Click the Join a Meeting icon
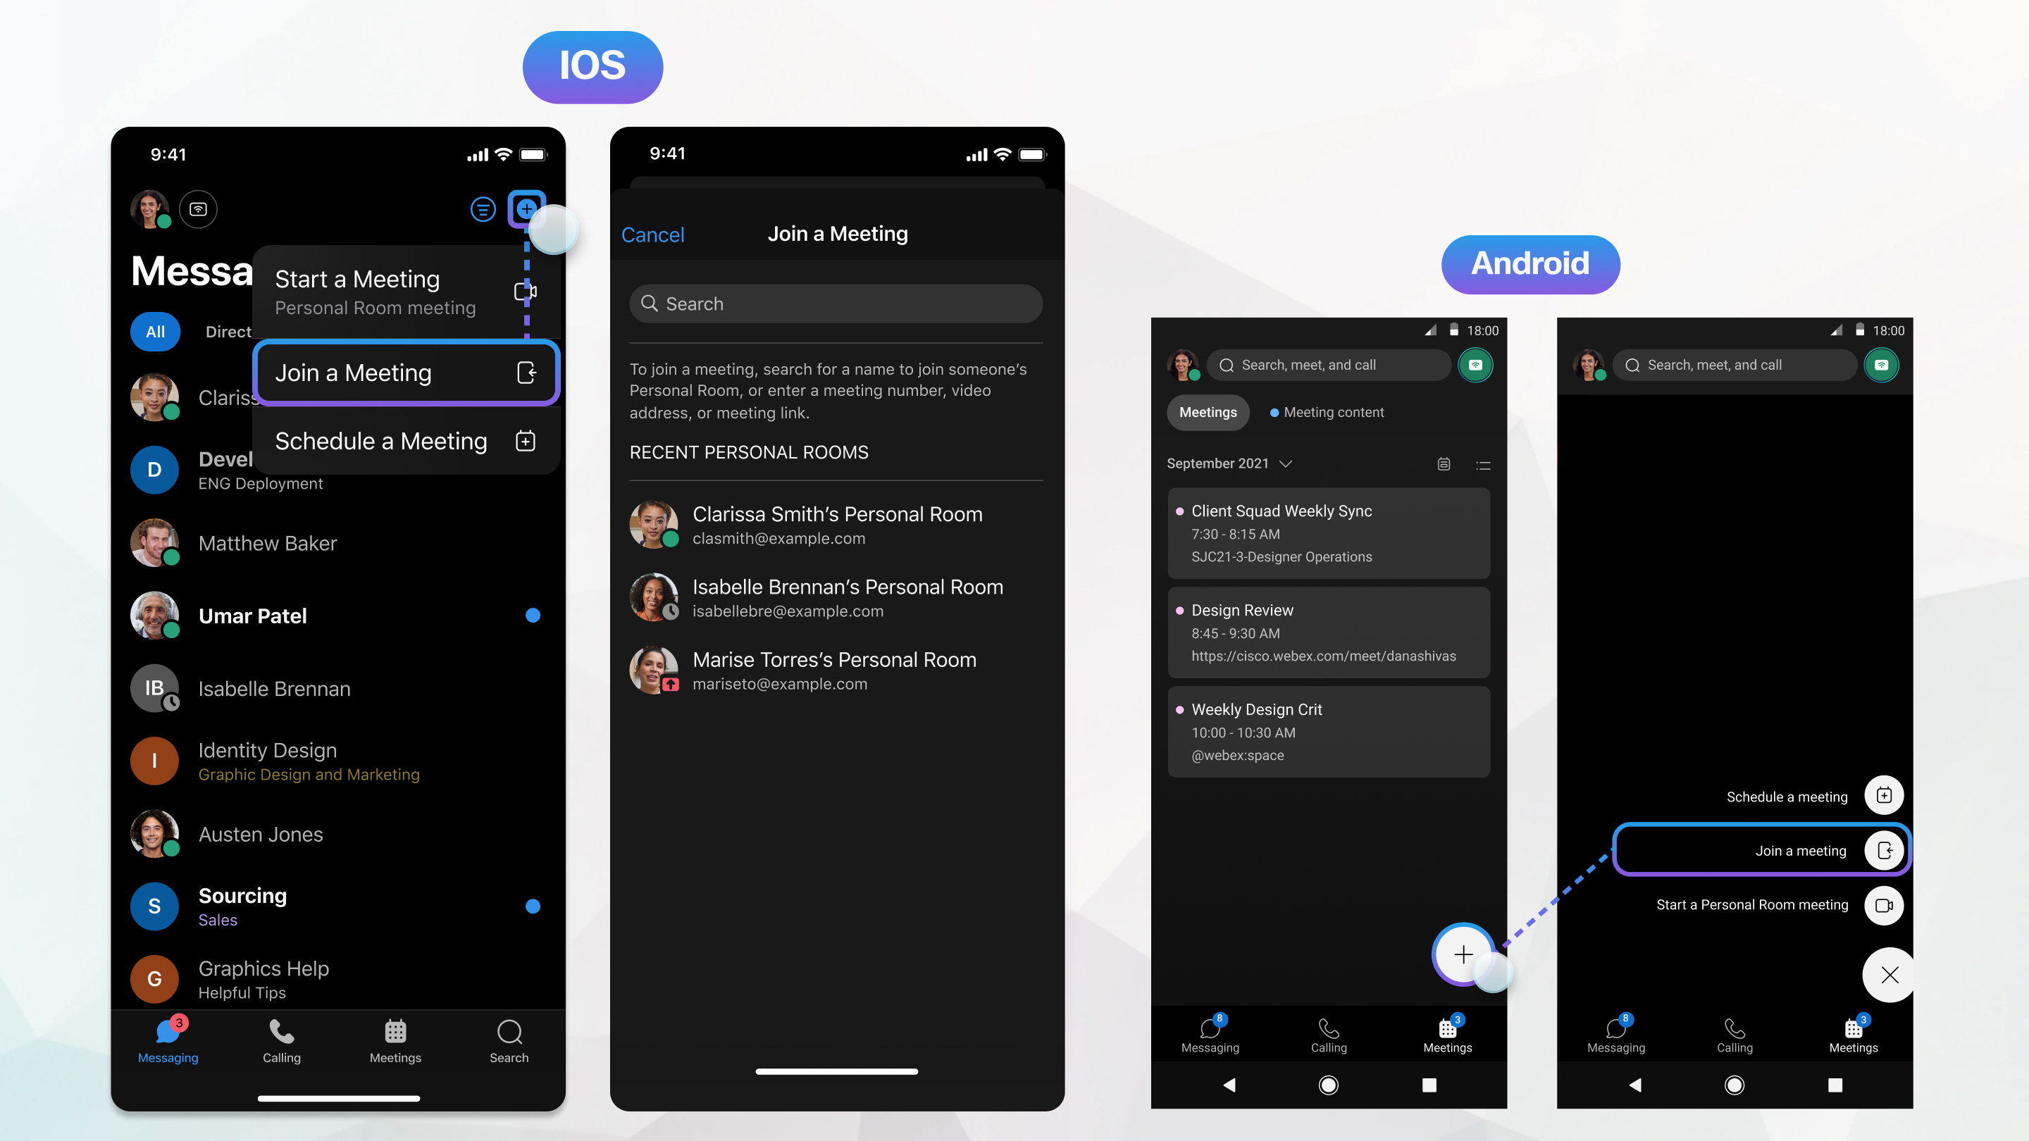The width and height of the screenshot is (2029, 1141). (527, 370)
